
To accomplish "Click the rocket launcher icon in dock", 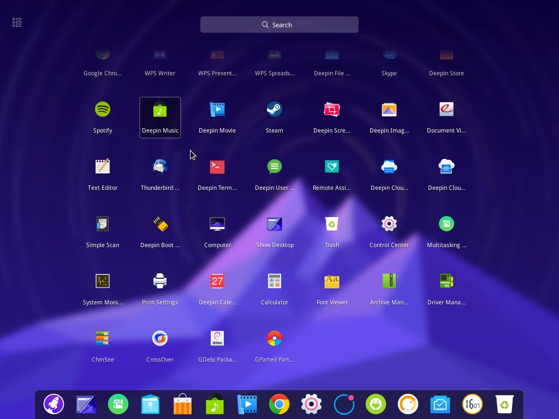I will pos(54,404).
